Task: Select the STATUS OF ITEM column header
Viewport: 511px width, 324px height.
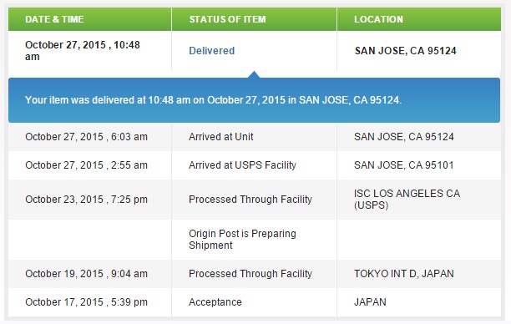Action: click(x=227, y=19)
